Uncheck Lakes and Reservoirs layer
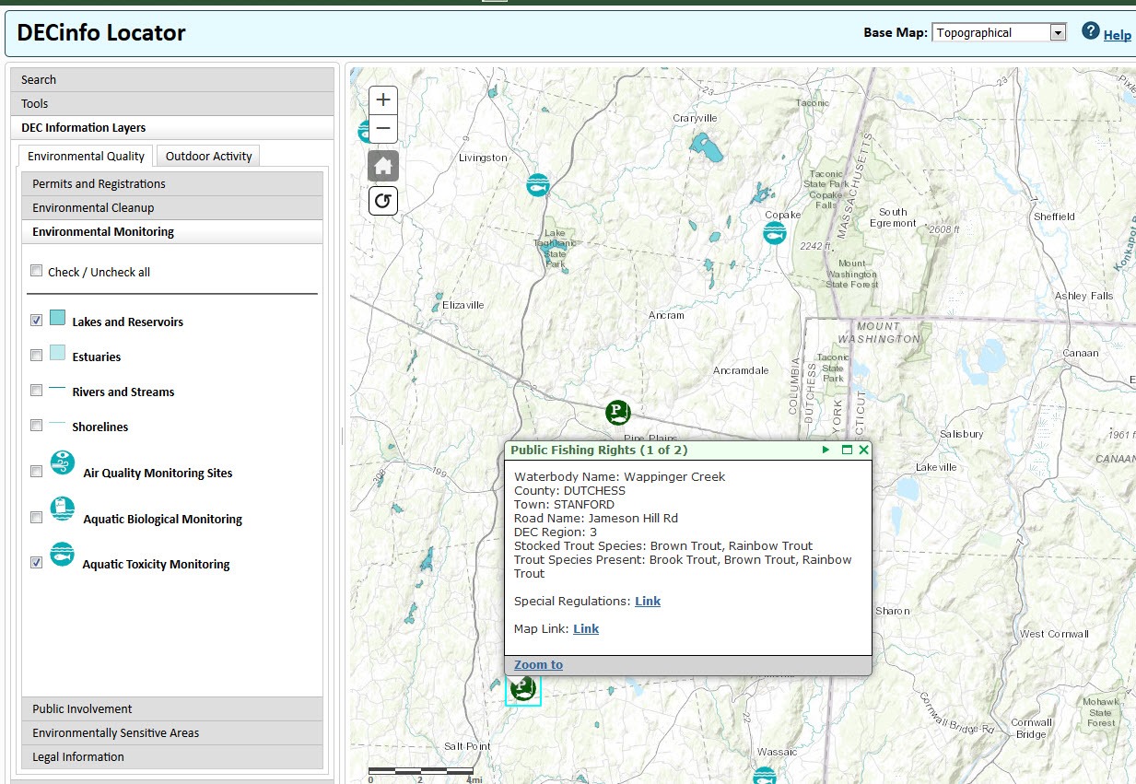The image size is (1136, 784). (37, 320)
